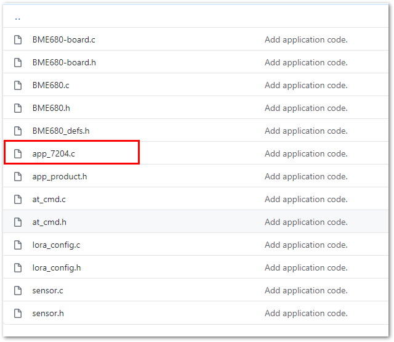
Task: Click the file icon beside at_cmd.h
Action: 18,222
